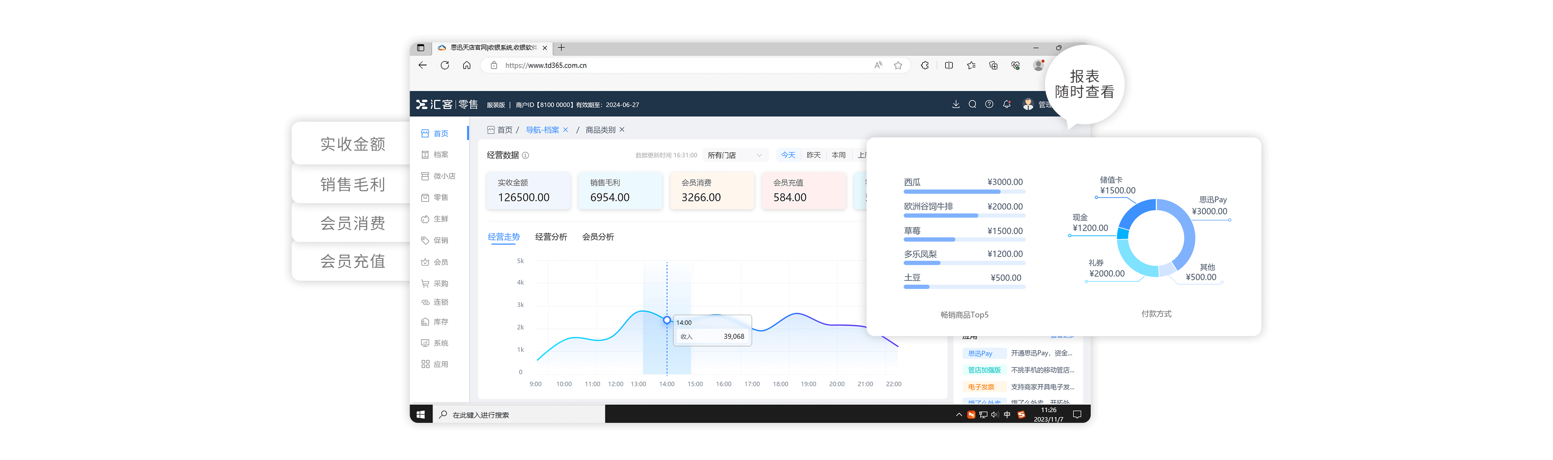Open the network icon in system tray

[983, 414]
